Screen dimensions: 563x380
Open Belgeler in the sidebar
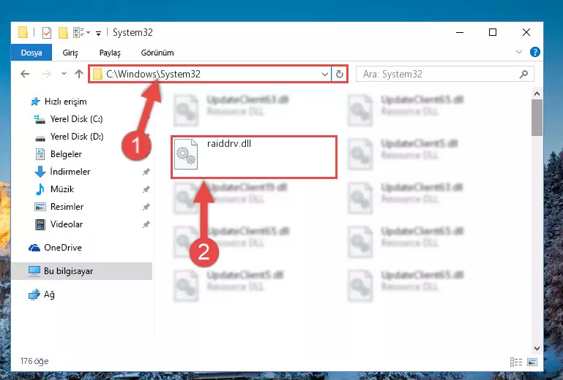(59, 154)
